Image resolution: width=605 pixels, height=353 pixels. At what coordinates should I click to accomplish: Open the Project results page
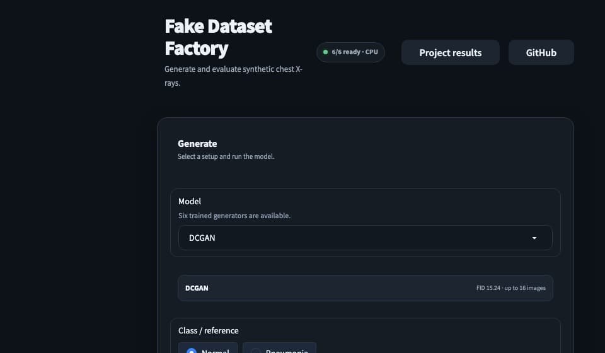tap(450, 52)
